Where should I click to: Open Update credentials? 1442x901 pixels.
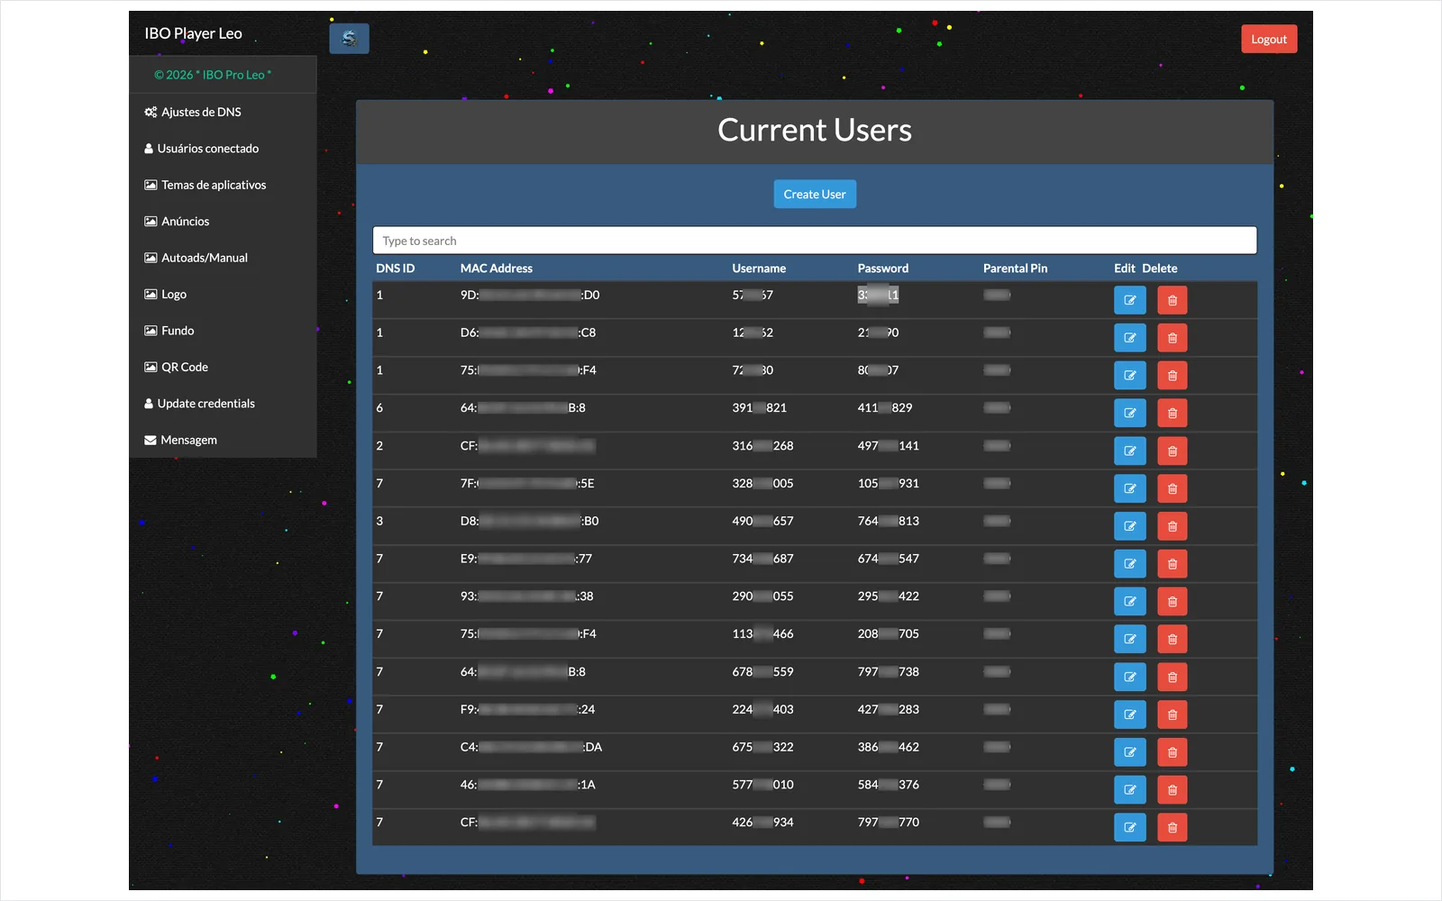point(223,404)
